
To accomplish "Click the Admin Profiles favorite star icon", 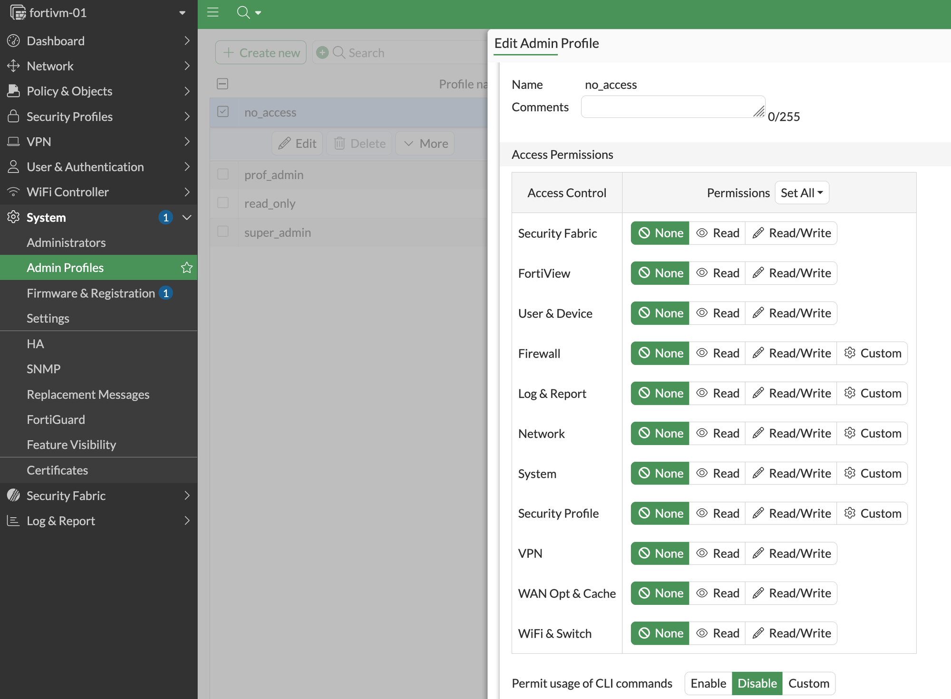I will (x=186, y=268).
